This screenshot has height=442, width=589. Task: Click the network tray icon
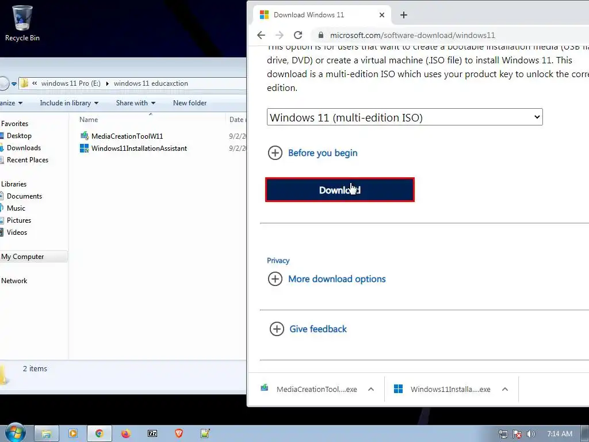tap(503, 434)
